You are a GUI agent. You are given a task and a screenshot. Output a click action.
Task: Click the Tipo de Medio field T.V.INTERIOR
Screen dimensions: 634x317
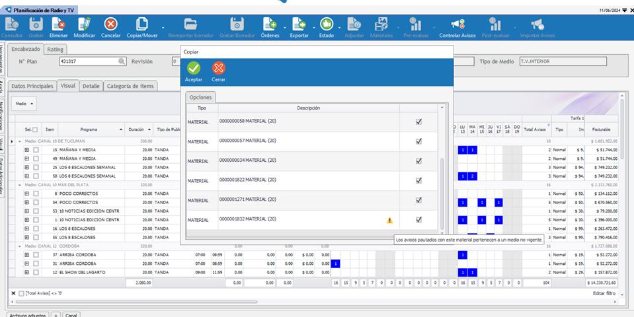[x=563, y=61]
